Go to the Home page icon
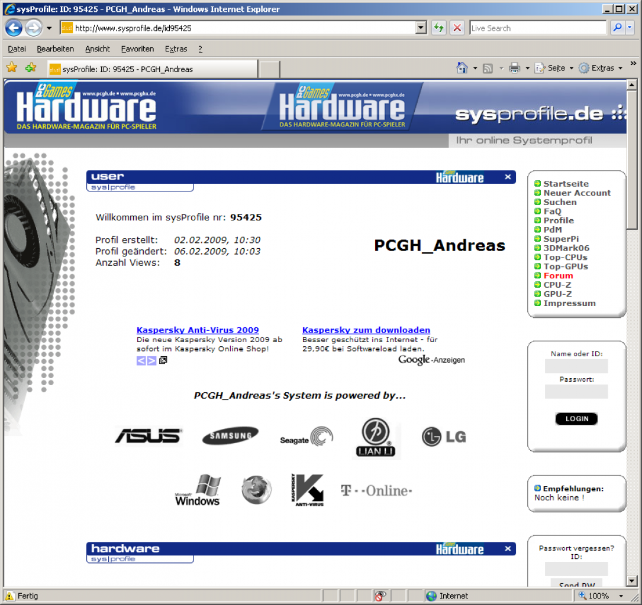The width and height of the screenshot is (642, 605). [462, 68]
